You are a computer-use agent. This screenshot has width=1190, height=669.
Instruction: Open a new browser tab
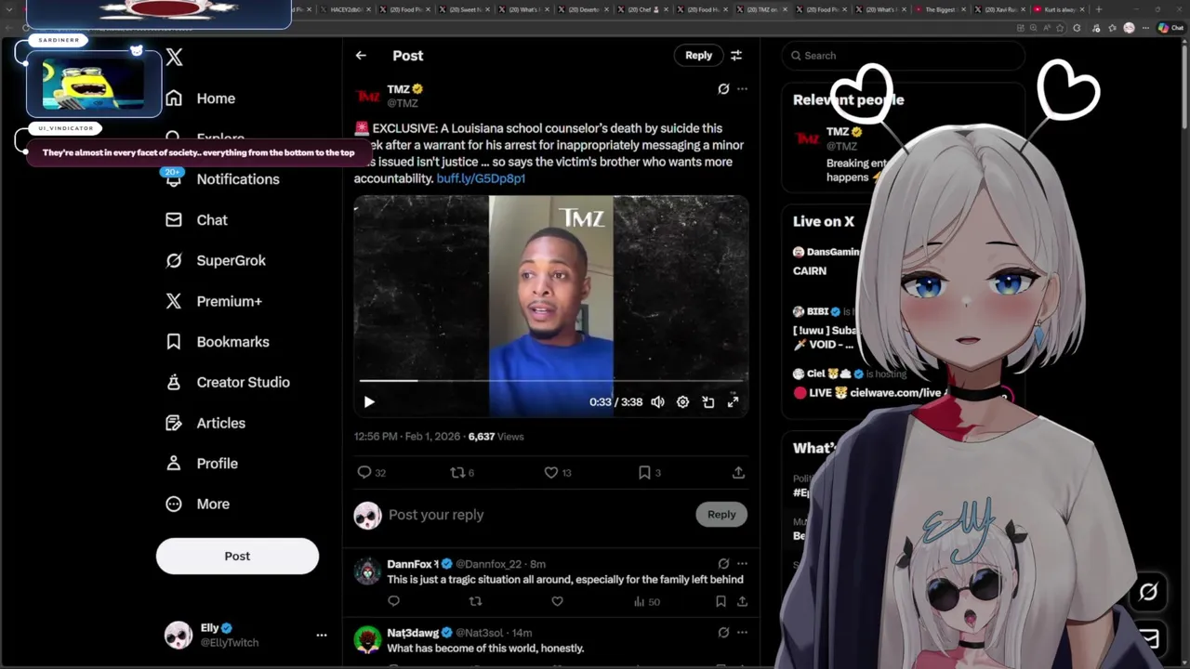tap(1099, 9)
